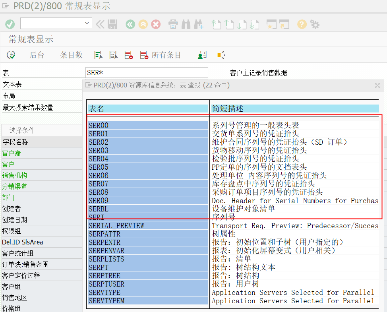Click the green checkmark Enter icon
The width and height of the screenshot is (387, 312).
tap(10, 24)
